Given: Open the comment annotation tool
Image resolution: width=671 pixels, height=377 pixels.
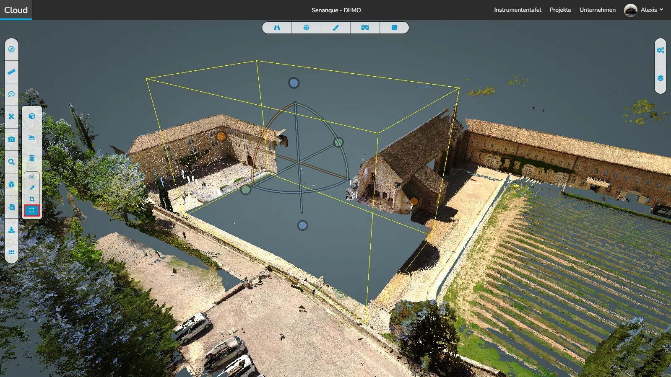Looking at the screenshot, I should (11, 94).
